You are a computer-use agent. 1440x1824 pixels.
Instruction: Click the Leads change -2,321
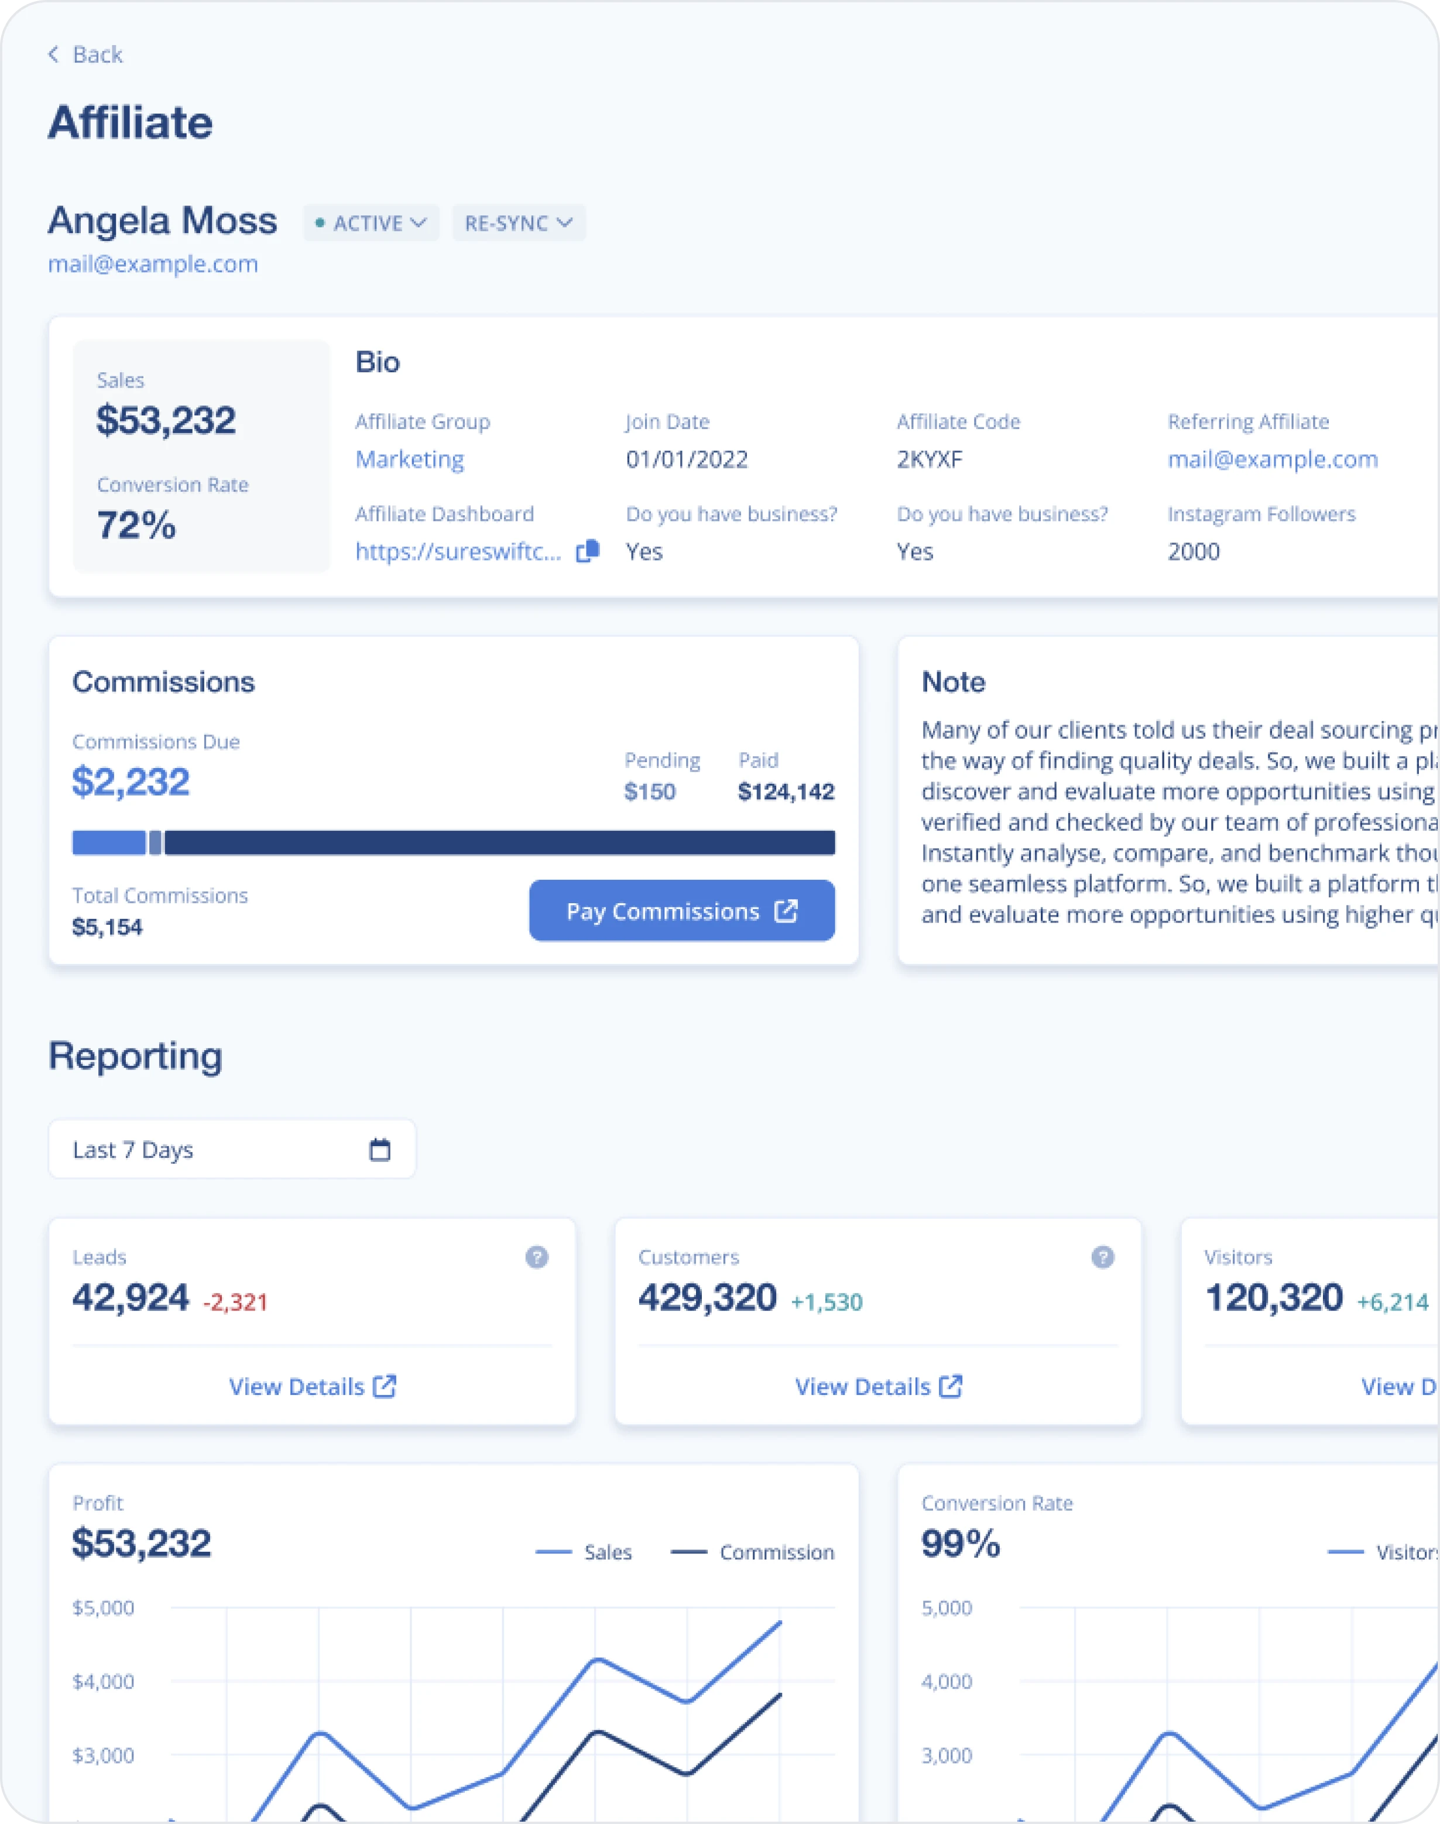click(x=235, y=1302)
